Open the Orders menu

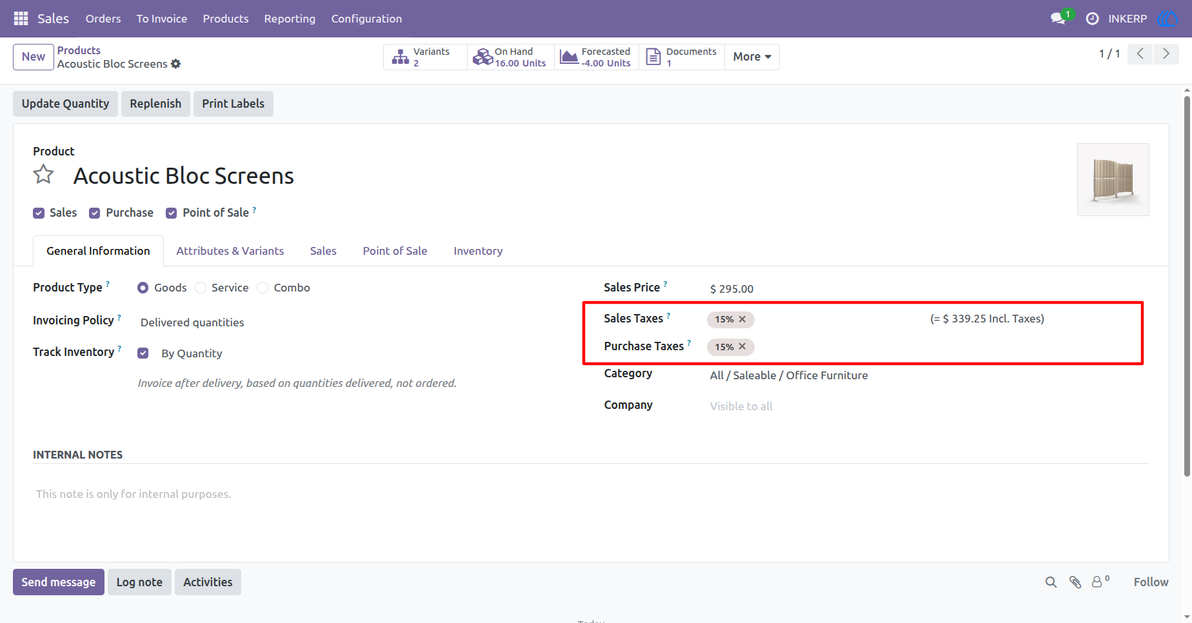(103, 19)
